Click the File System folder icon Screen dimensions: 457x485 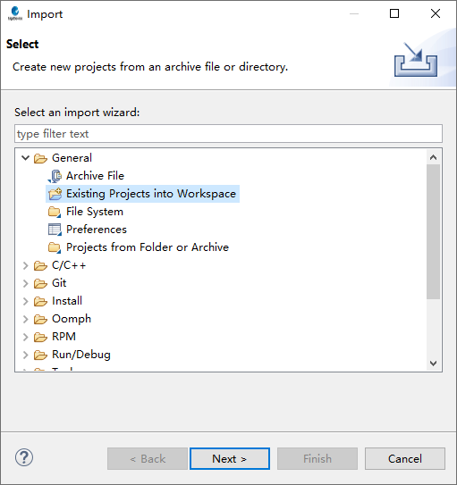pyautogui.click(x=55, y=212)
